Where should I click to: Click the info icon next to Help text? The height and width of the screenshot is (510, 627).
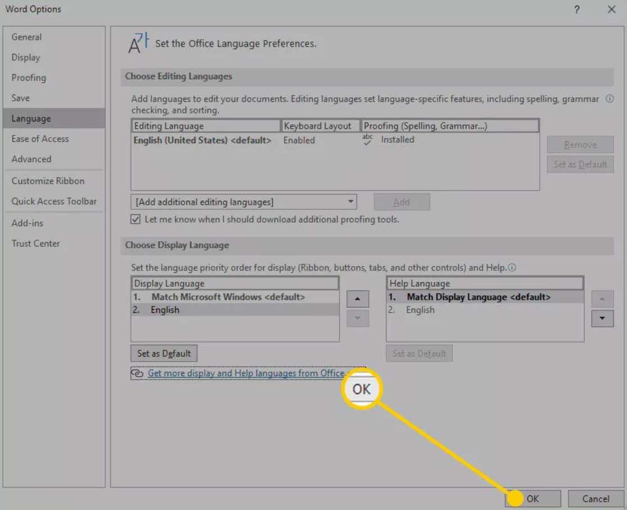click(512, 268)
